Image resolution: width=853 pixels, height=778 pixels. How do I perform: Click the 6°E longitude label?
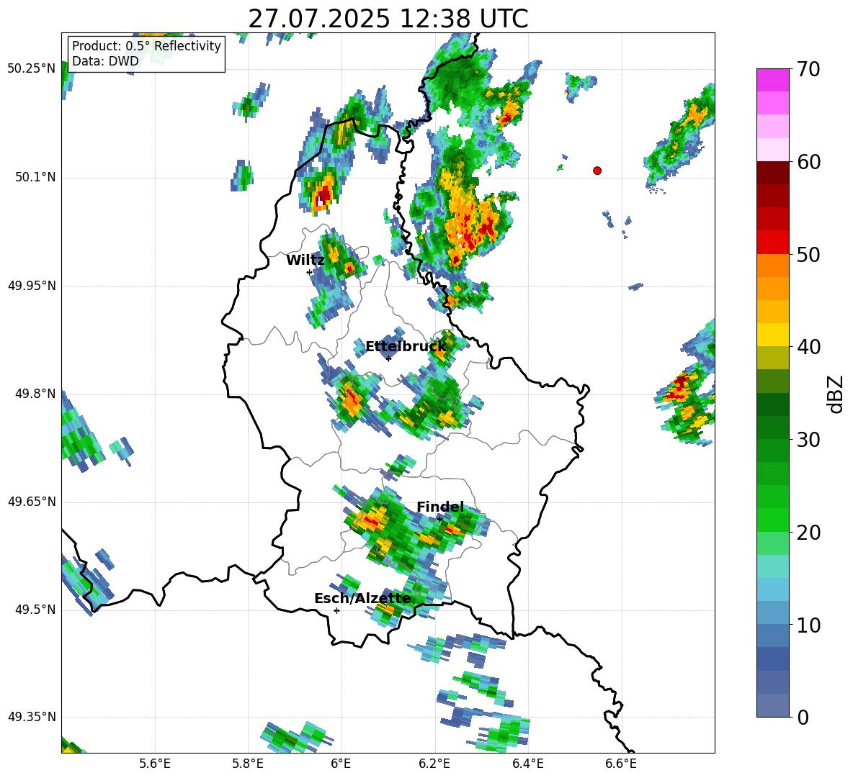[x=341, y=764]
